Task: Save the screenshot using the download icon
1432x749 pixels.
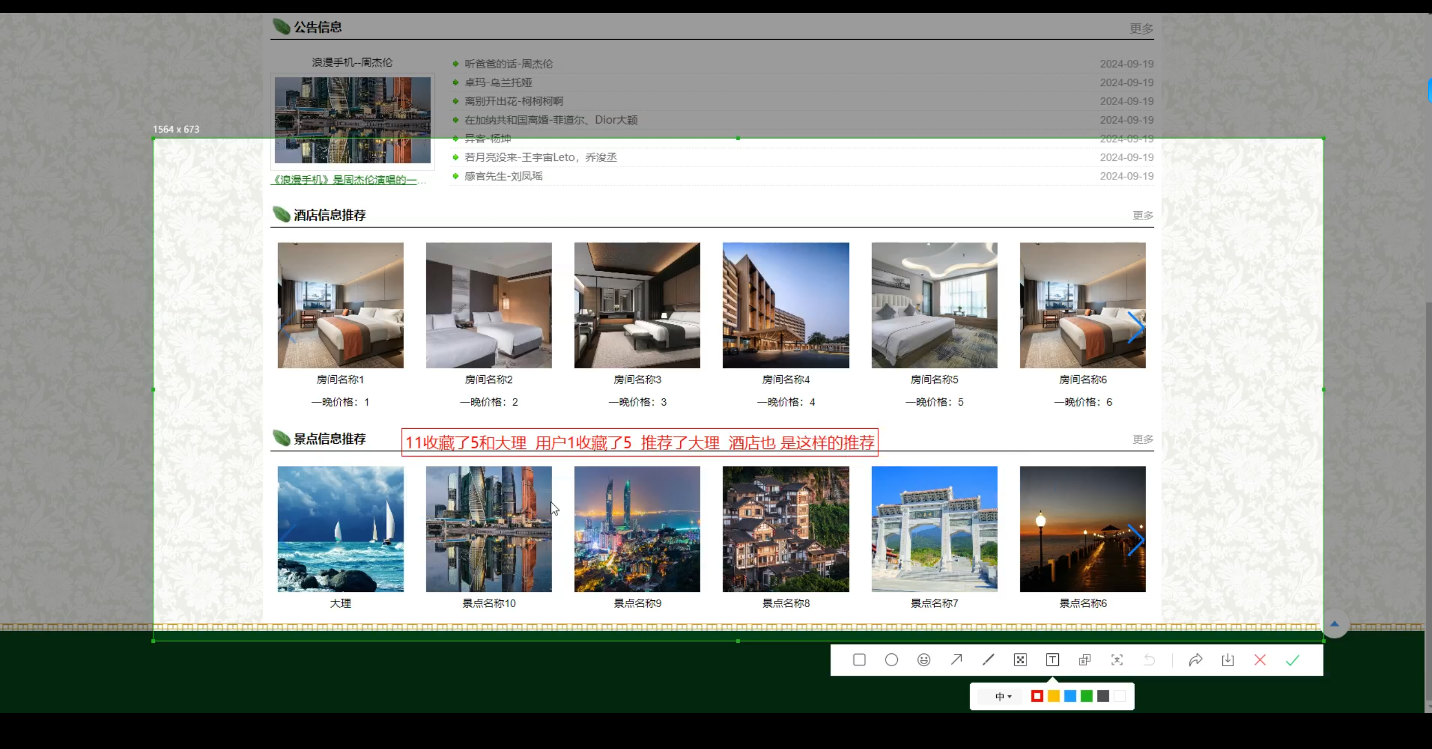Action: pos(1228,660)
